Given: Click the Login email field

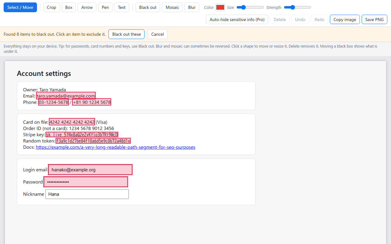Looking at the screenshot, I should tap(90, 170).
